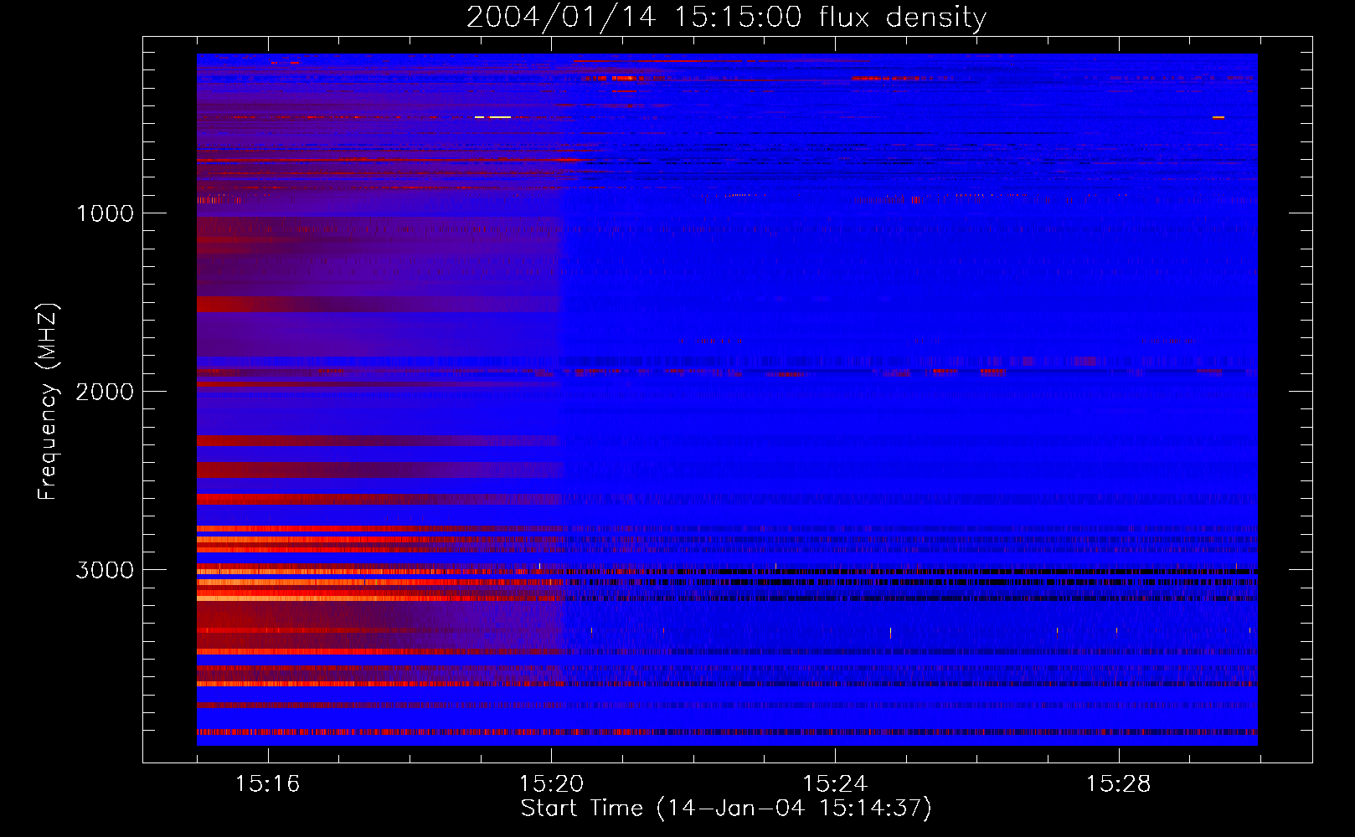Select the 'Frequency (MHZ)' y-axis label

tap(47, 402)
